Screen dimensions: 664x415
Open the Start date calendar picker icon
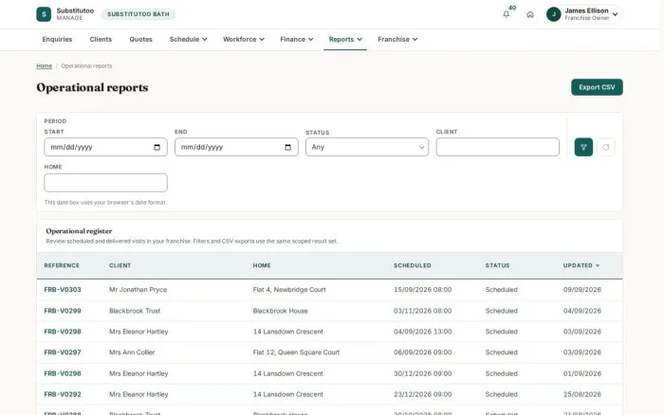click(157, 147)
